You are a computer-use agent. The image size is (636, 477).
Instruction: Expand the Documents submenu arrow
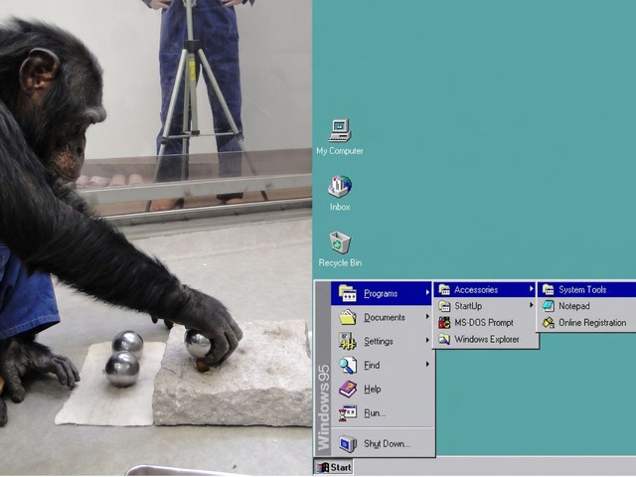tap(427, 316)
